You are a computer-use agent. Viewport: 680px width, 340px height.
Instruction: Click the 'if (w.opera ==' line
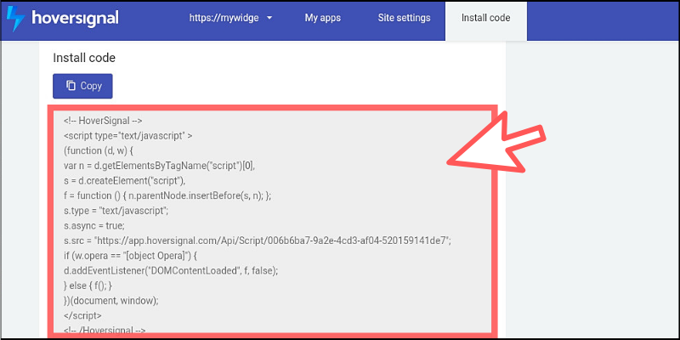(x=131, y=256)
